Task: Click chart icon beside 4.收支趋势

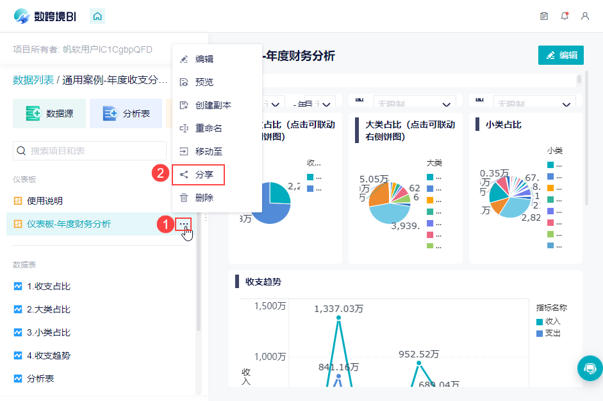Action: 18,355
